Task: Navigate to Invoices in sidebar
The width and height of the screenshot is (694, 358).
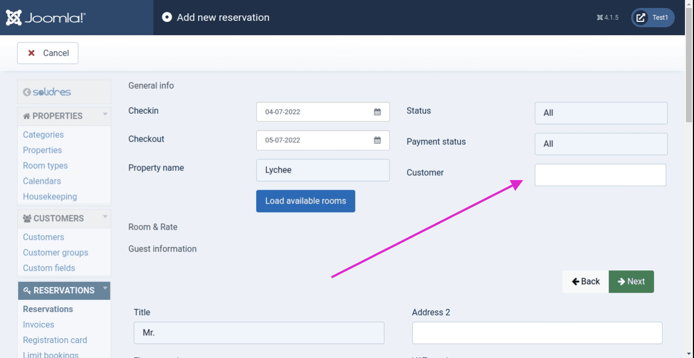Action: click(x=38, y=324)
